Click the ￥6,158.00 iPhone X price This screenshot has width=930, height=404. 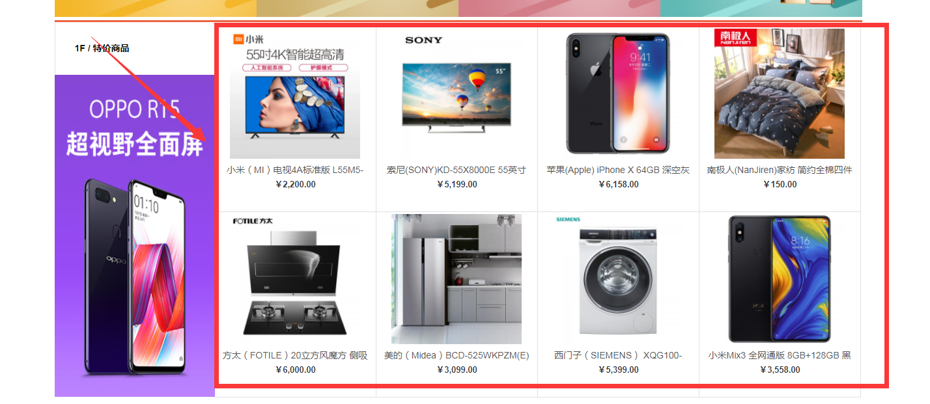pos(618,184)
